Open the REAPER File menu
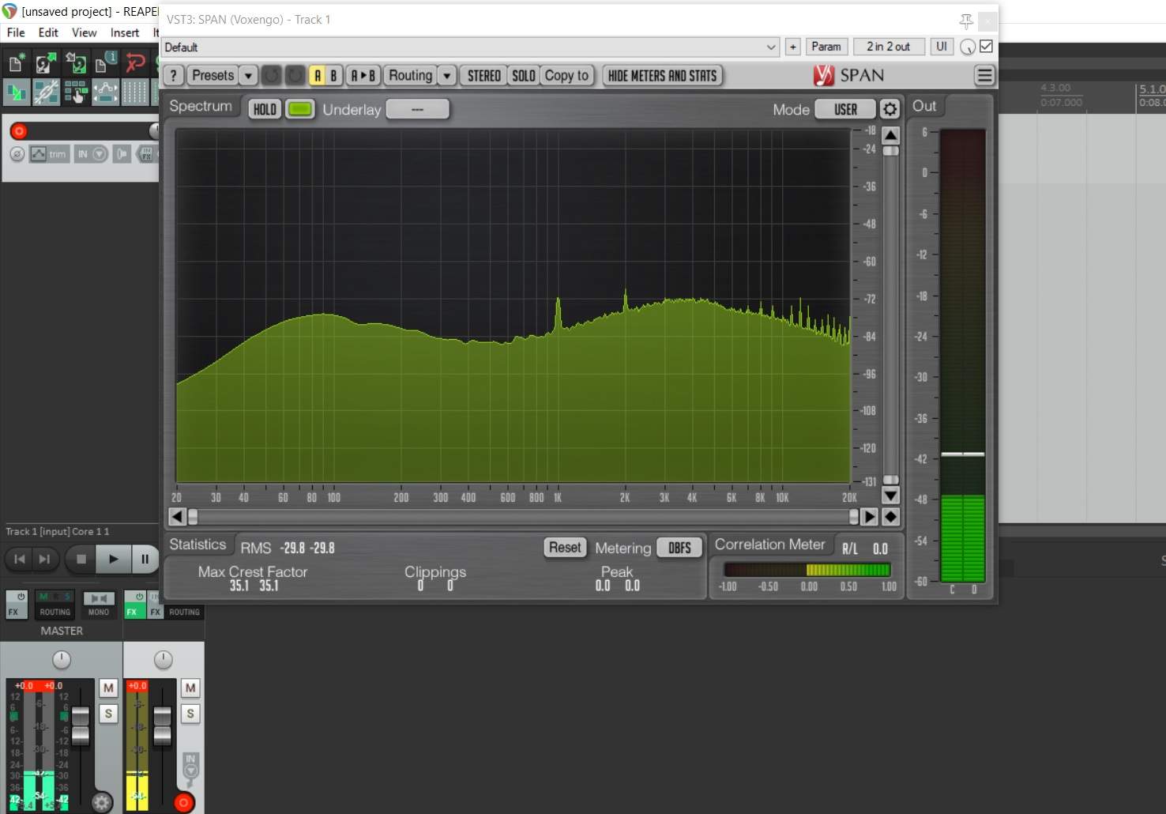 click(16, 32)
